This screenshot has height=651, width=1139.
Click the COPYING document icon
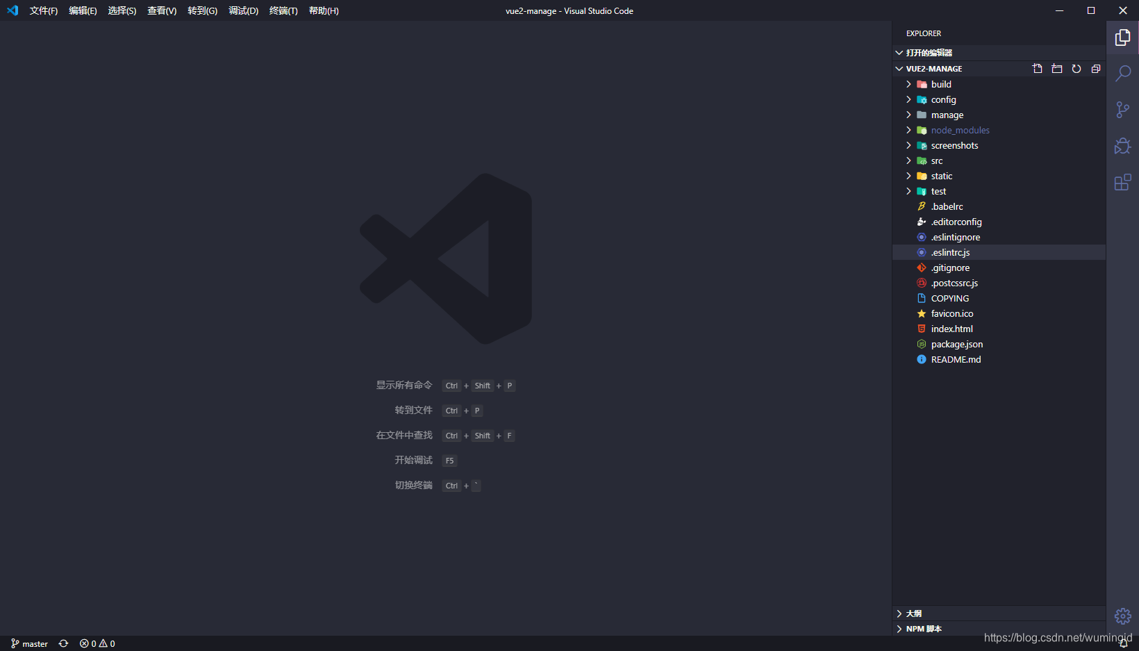[922, 298]
